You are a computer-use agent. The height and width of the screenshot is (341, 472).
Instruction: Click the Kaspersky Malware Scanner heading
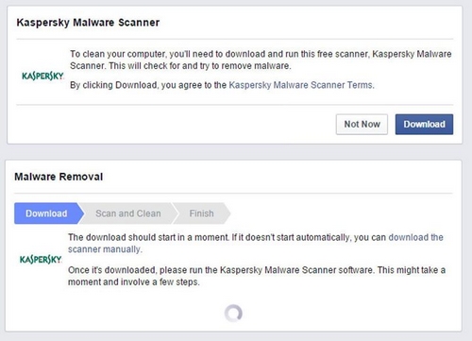click(88, 23)
